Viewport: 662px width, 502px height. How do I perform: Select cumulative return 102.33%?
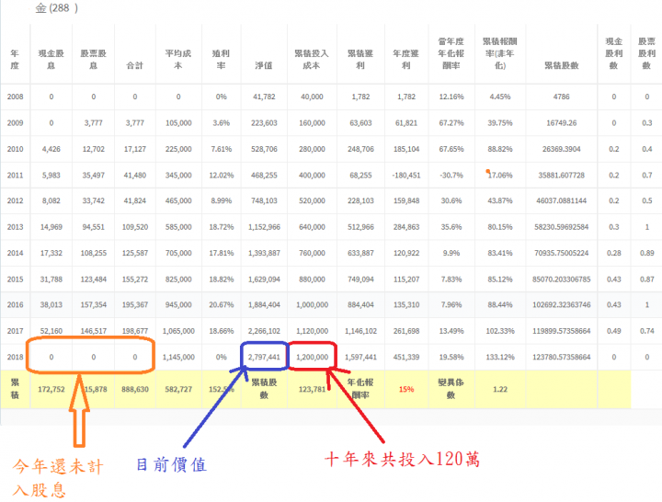tap(500, 331)
